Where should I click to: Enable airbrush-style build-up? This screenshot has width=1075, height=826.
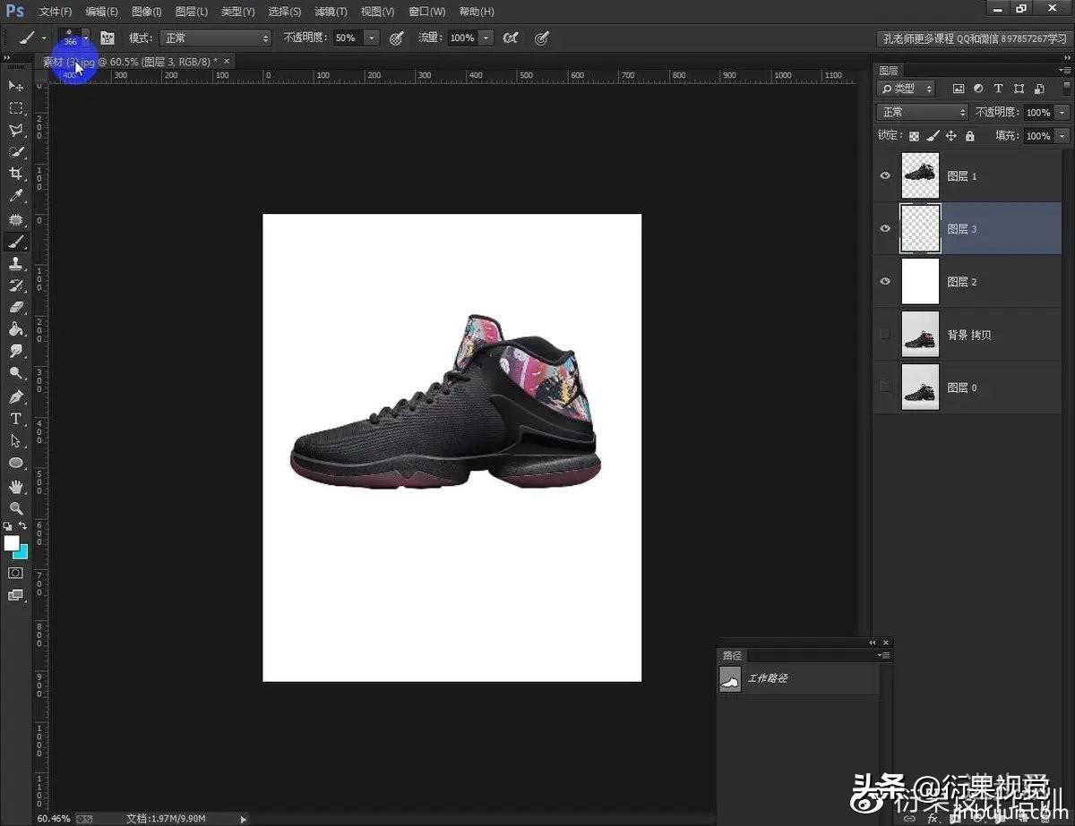point(511,38)
